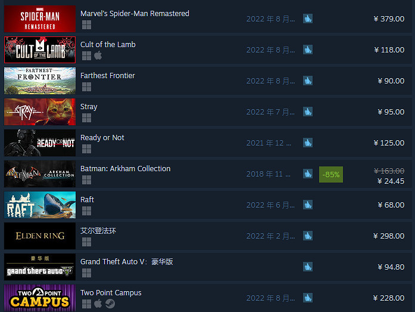Click the Windows icon under Farthest Frontier
Screen dimensions: 415x312
86,87
